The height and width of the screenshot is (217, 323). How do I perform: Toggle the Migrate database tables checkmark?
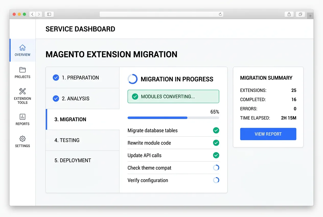[x=216, y=130]
